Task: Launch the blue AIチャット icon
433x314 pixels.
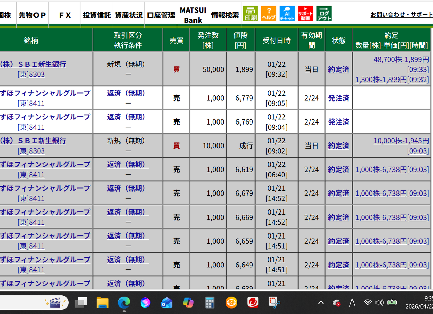Action: [287, 14]
